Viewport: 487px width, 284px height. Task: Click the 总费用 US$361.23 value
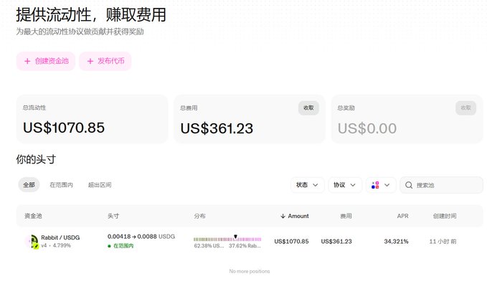click(x=217, y=128)
